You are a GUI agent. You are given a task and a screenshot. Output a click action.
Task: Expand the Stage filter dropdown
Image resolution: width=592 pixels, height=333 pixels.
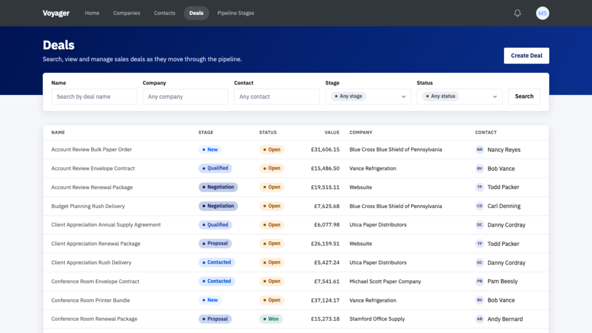368,97
